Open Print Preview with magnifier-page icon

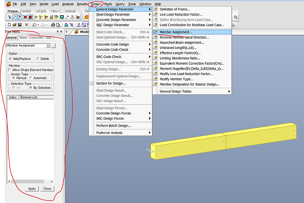[x=58, y=24]
